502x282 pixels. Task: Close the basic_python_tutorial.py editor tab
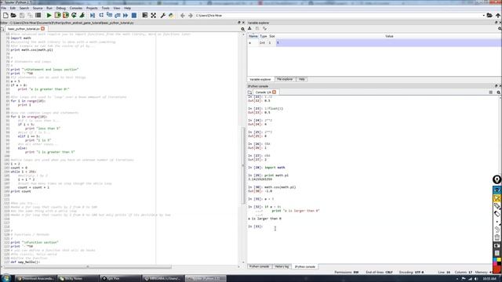point(43,29)
